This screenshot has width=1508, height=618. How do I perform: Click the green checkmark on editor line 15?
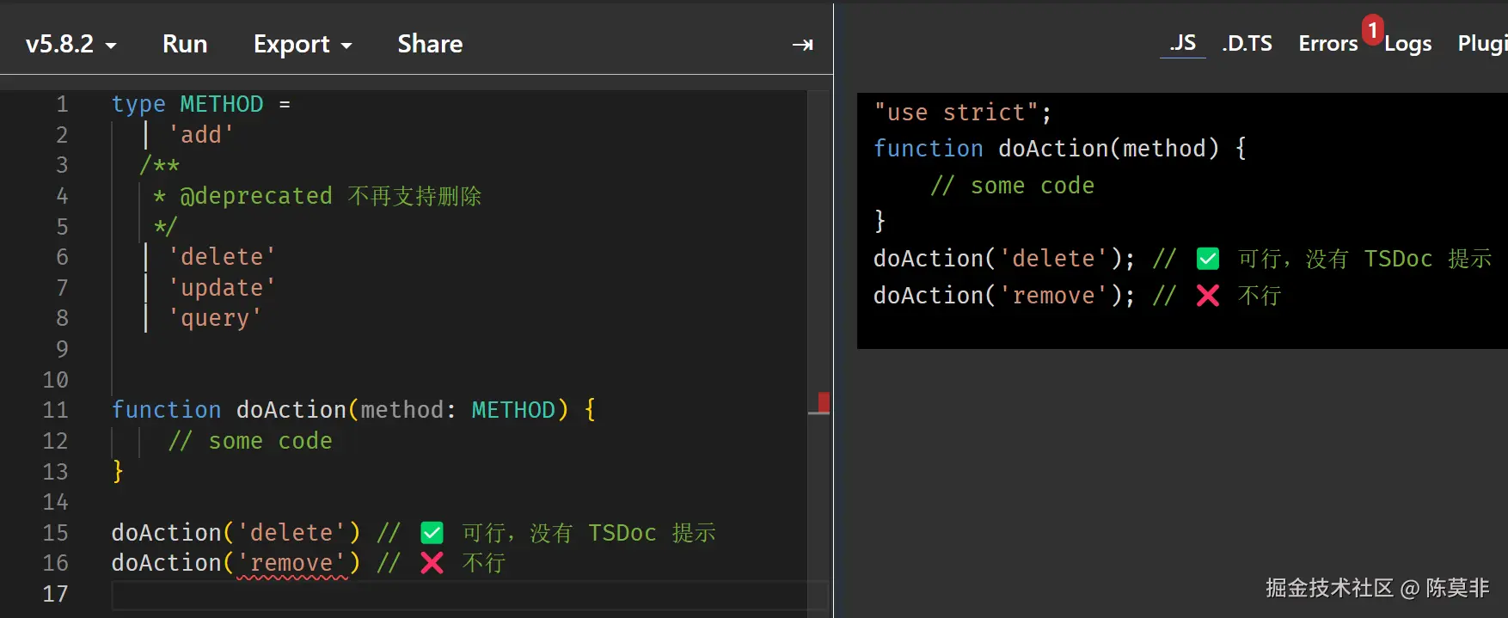[432, 533]
